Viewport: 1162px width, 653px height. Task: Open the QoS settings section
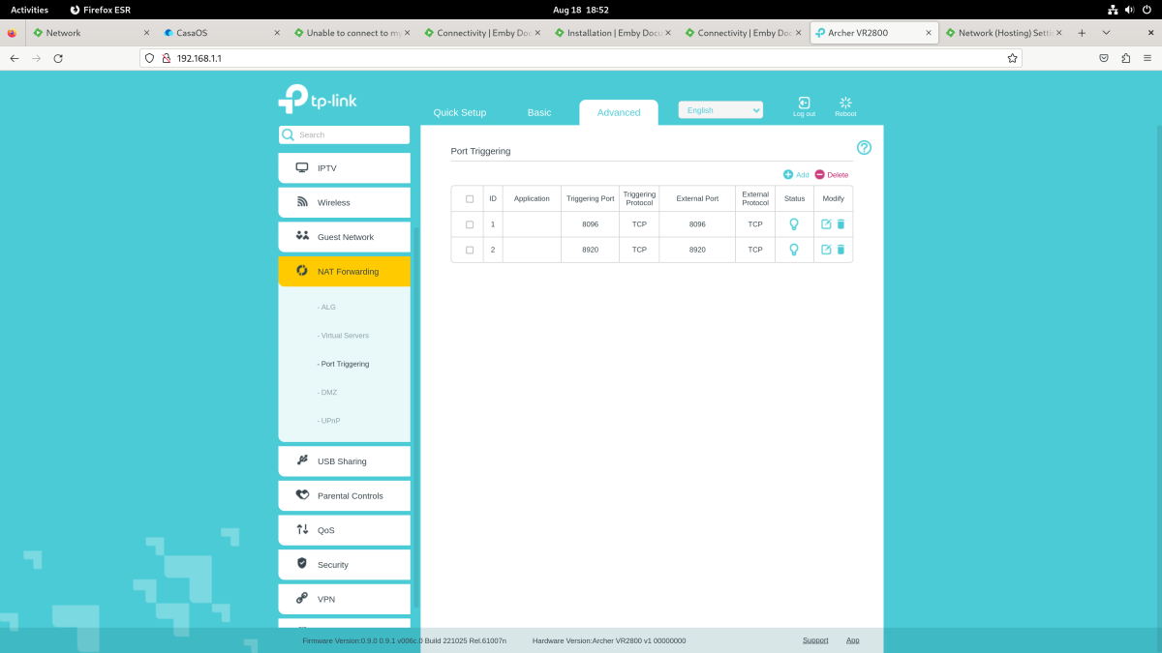344,529
